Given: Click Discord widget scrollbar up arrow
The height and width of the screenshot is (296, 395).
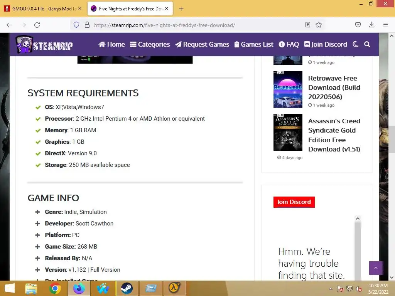Looking at the screenshot, I should [358, 219].
